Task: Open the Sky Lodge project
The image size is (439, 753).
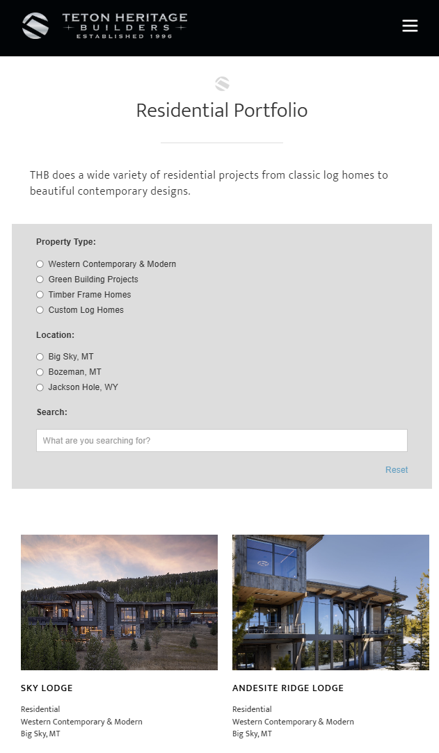Action: (47, 688)
